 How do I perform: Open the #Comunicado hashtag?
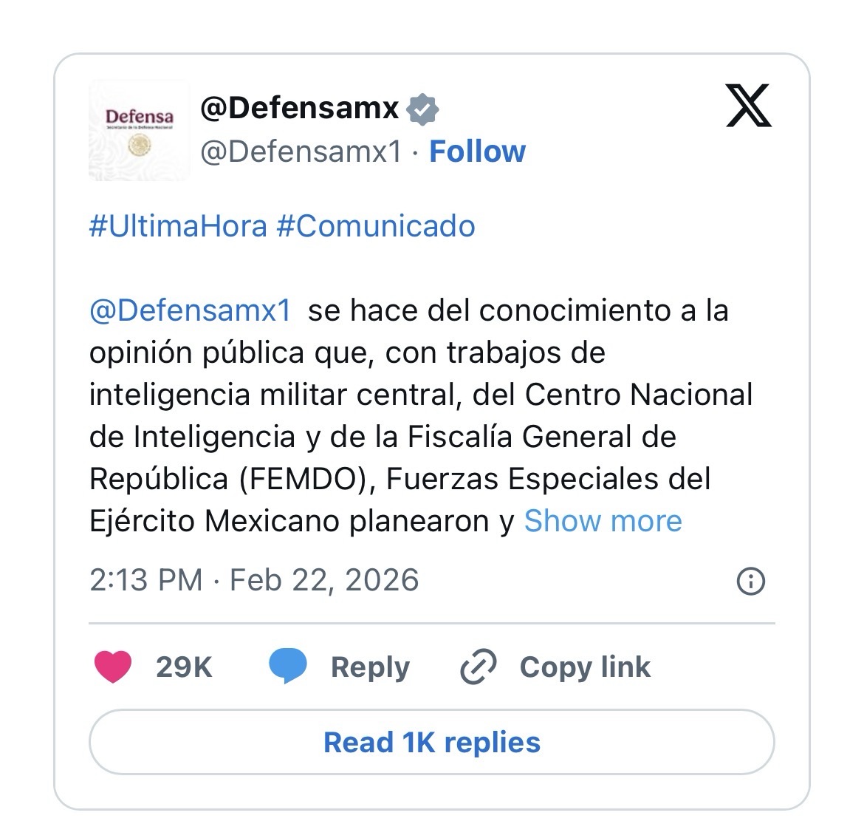(376, 226)
